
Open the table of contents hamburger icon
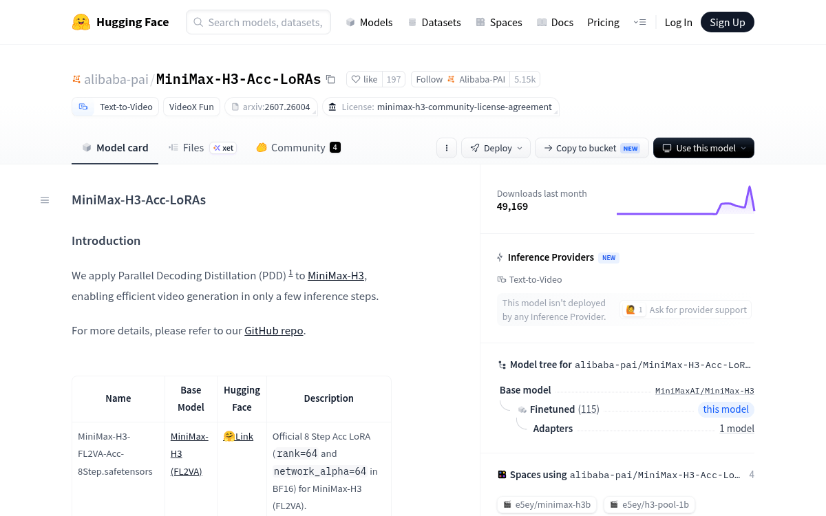[x=45, y=200]
